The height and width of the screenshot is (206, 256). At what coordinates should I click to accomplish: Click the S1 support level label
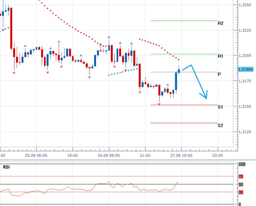click(x=220, y=107)
